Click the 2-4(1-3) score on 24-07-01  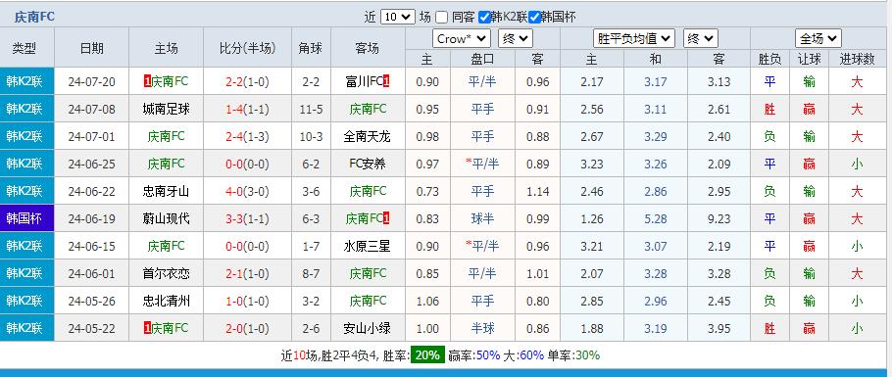(x=247, y=136)
